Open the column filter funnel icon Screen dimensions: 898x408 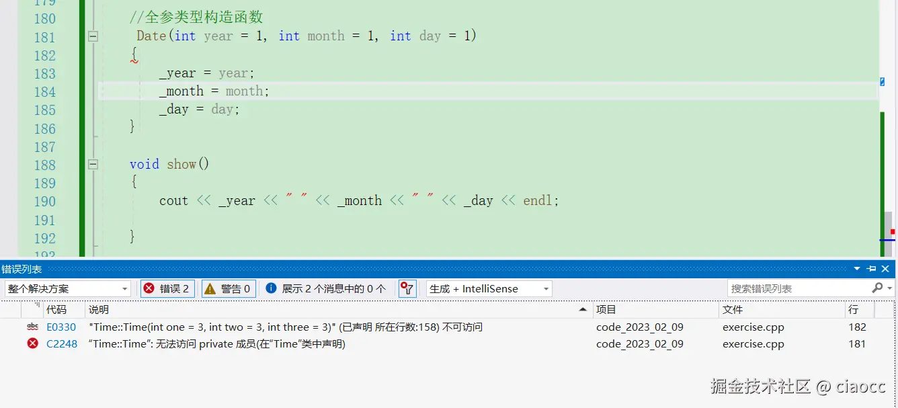click(x=407, y=288)
